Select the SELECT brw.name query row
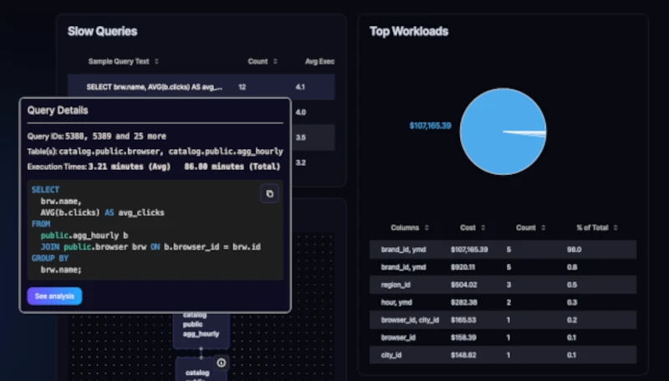 pos(201,86)
